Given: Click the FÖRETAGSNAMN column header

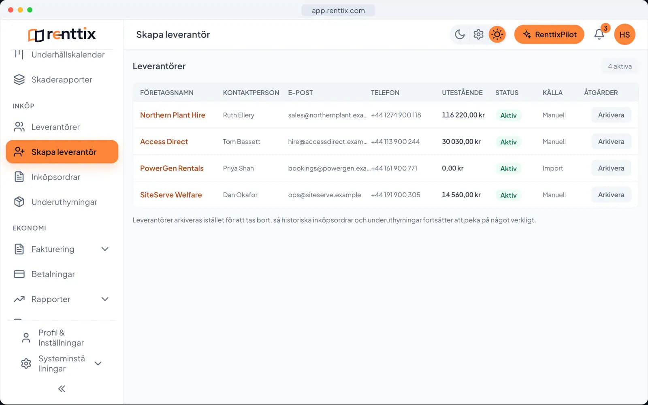Looking at the screenshot, I should pyautogui.click(x=167, y=93).
